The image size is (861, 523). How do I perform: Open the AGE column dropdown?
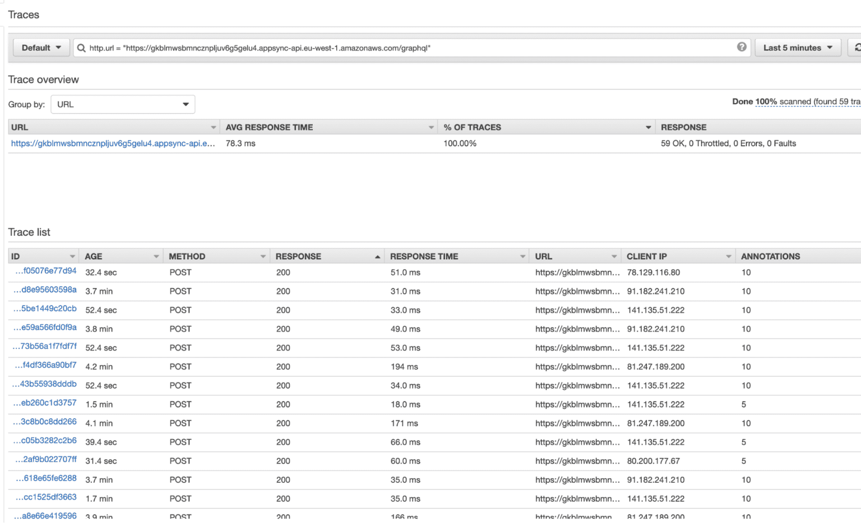[157, 256]
